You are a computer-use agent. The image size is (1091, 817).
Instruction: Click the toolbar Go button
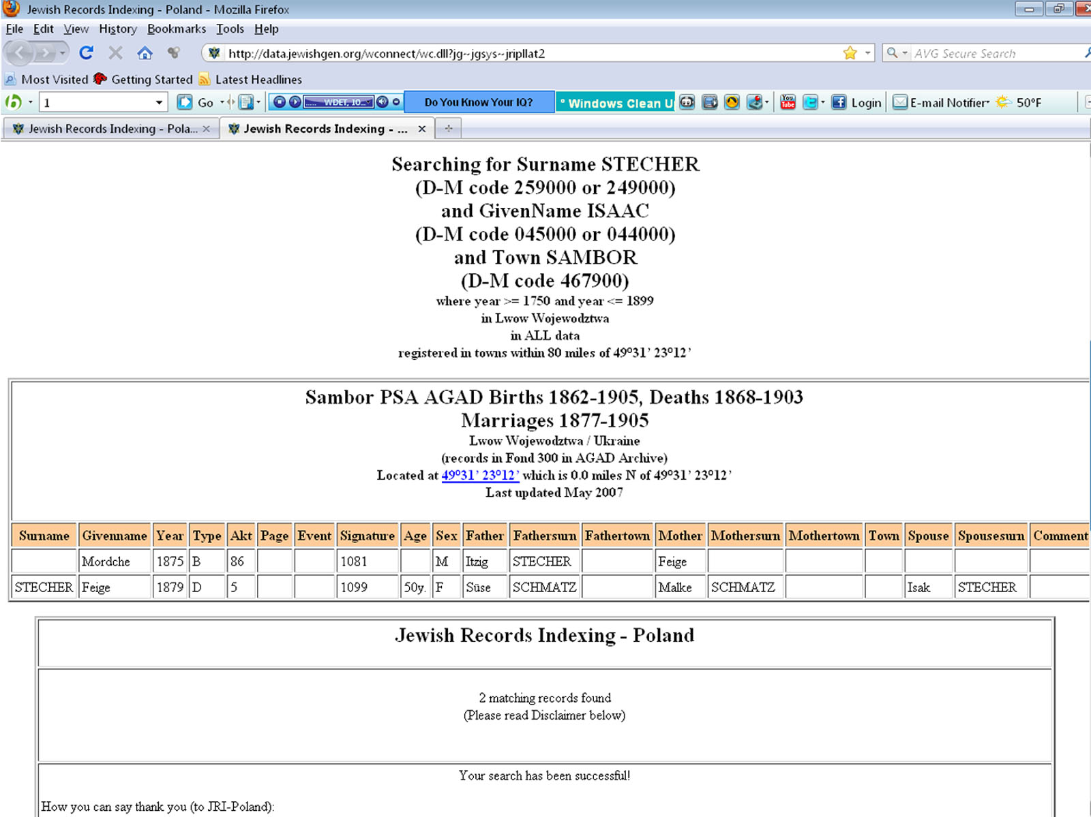[196, 102]
